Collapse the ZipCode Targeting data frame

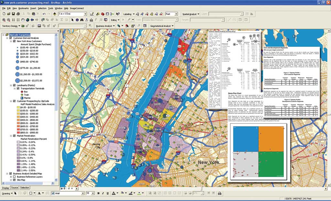[3, 35]
